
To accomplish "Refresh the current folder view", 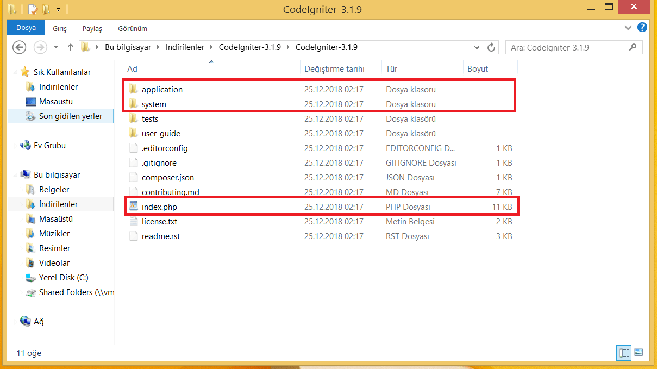I will (x=491, y=47).
